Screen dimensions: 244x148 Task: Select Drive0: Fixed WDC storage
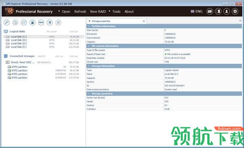tap(44, 62)
